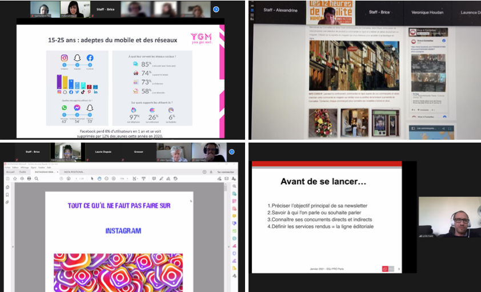Choose the arrow selection tool in Acrobat
Image resolution: width=481 pixels, height=292 pixels.
(91, 179)
